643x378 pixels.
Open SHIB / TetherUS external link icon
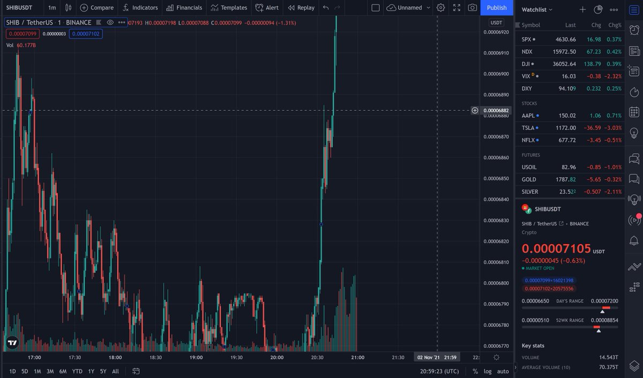[561, 224]
